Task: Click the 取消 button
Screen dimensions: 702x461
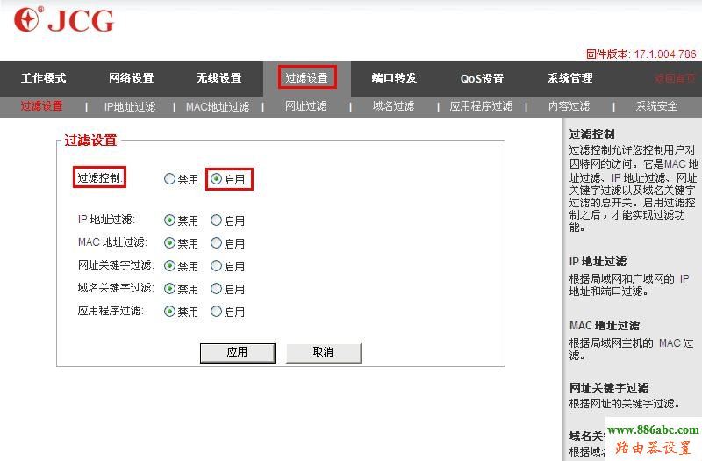Action: 323,353
